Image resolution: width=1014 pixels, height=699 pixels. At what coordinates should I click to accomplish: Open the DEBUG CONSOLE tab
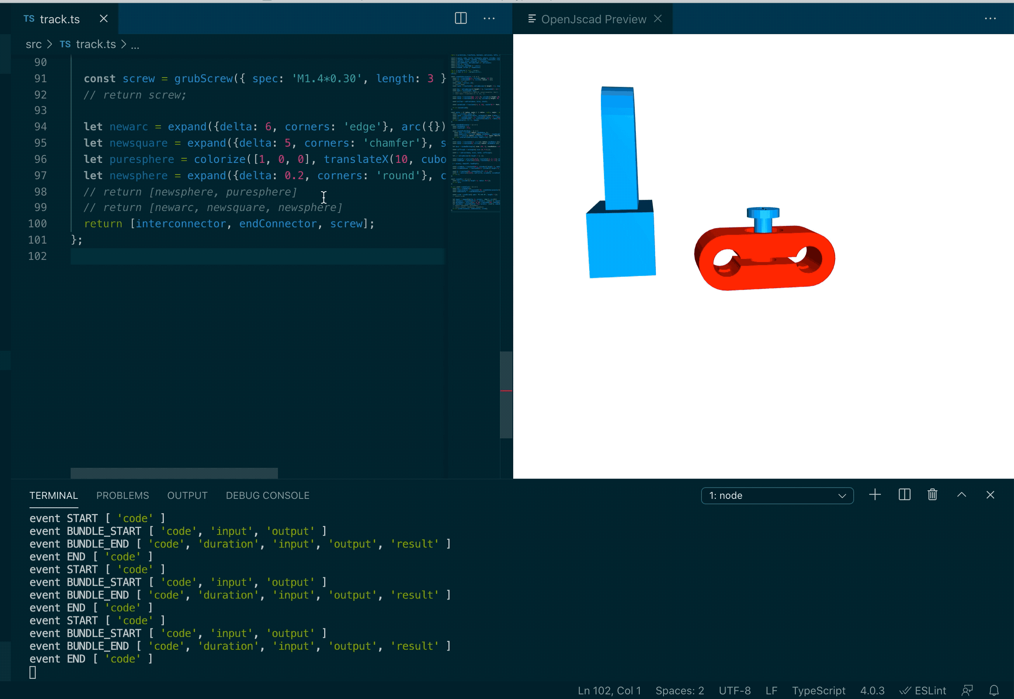[x=267, y=495]
